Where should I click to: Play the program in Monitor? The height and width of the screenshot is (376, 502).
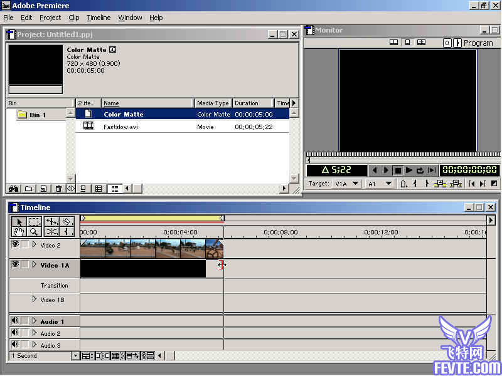409,170
